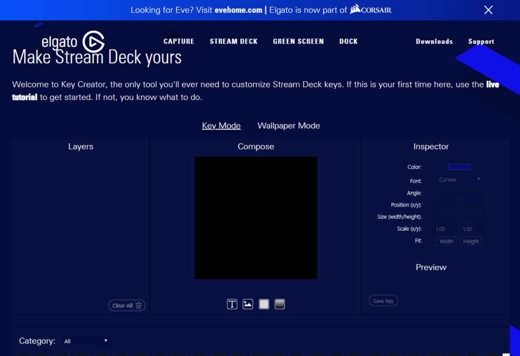Switch to Wallpaper Mode
This screenshot has width=520, height=356.
click(288, 126)
